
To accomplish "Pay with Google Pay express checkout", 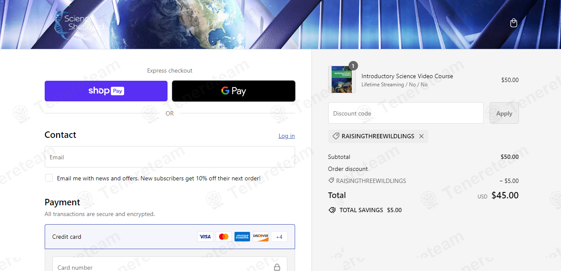I will 234,91.
